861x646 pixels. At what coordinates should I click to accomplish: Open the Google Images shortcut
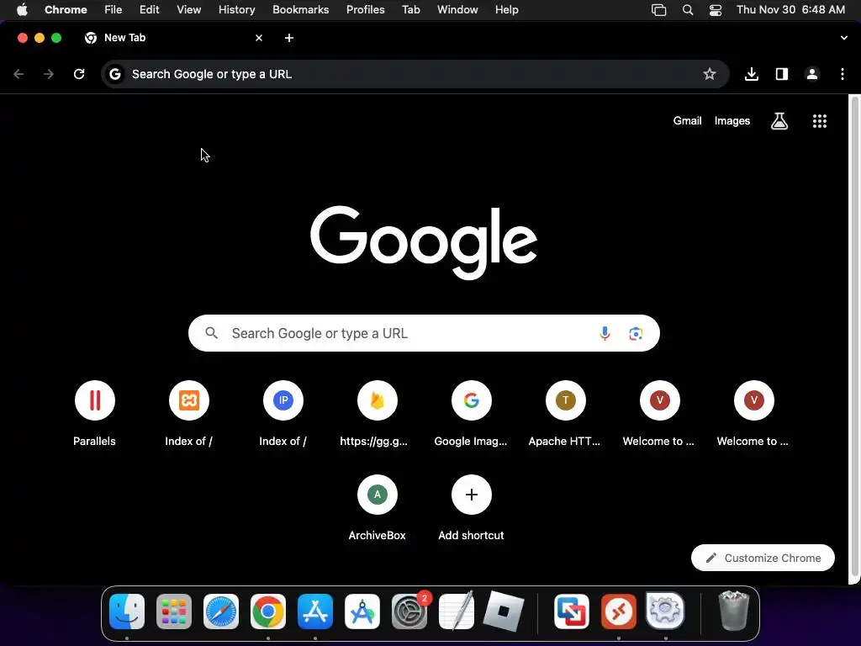point(471,413)
